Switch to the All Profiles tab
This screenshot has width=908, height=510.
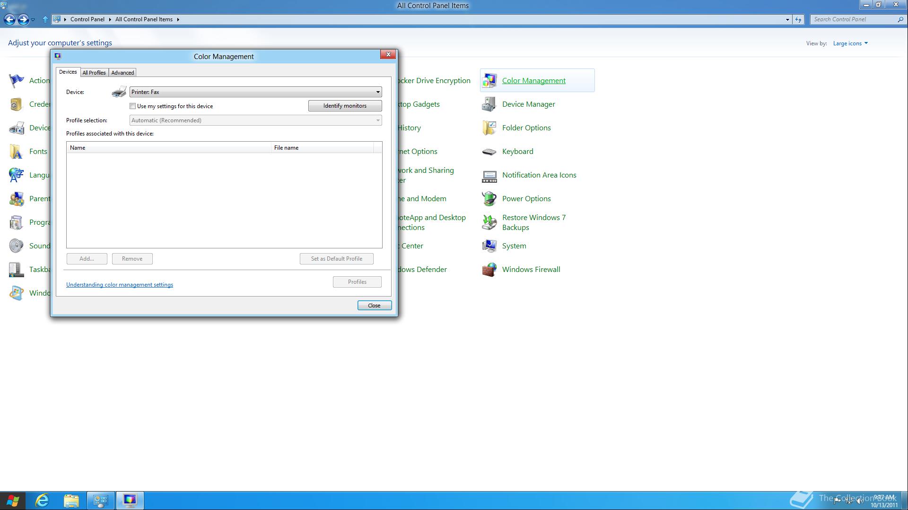(94, 73)
